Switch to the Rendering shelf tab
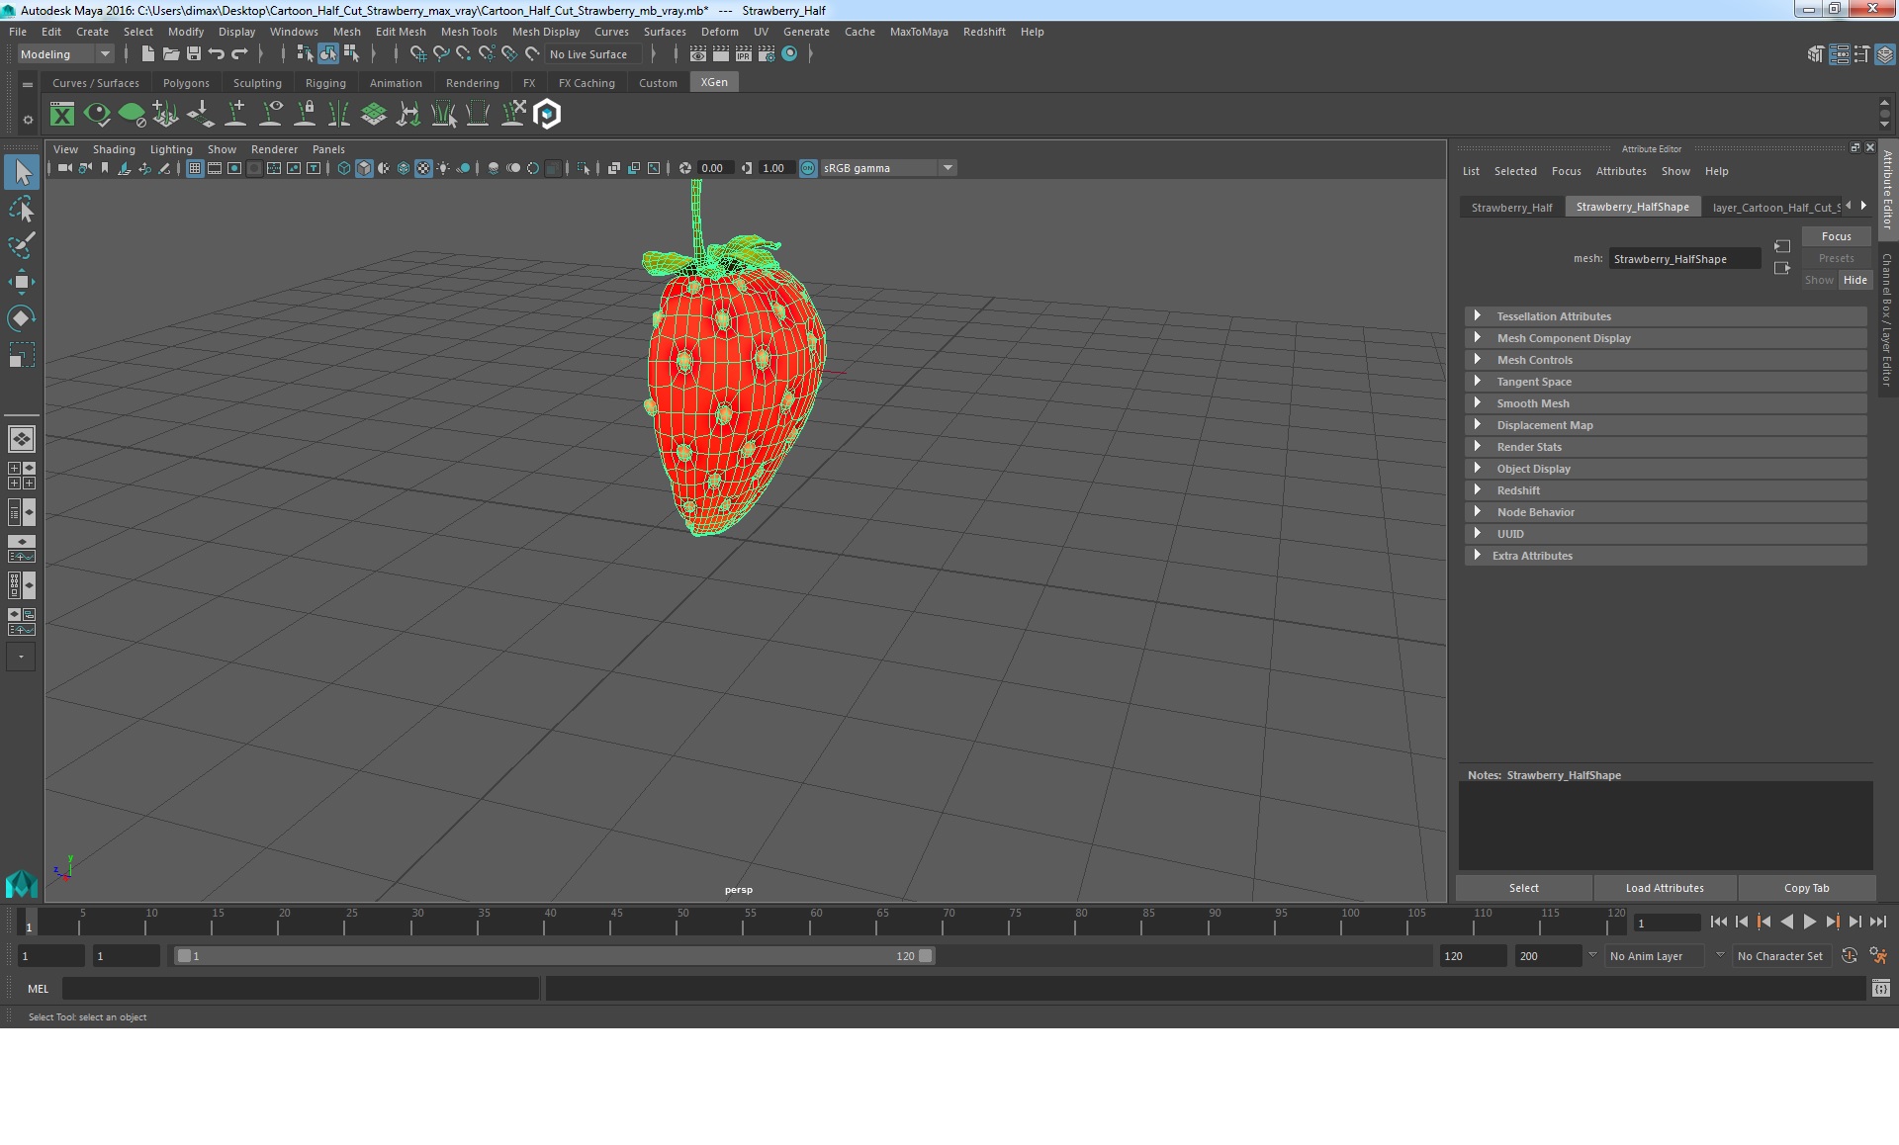The width and height of the screenshot is (1899, 1145). click(x=472, y=83)
